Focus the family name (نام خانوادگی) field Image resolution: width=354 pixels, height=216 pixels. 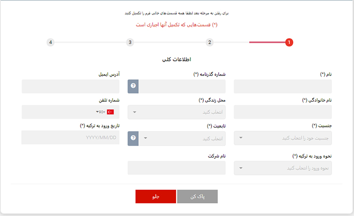point(283,112)
